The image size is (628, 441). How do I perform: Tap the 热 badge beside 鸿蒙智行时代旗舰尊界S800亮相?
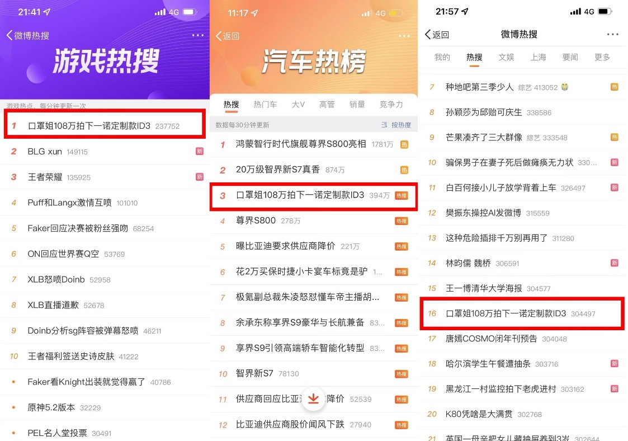pyautogui.click(x=404, y=144)
